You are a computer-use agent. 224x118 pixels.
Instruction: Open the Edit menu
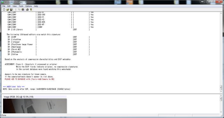pos(9,6)
